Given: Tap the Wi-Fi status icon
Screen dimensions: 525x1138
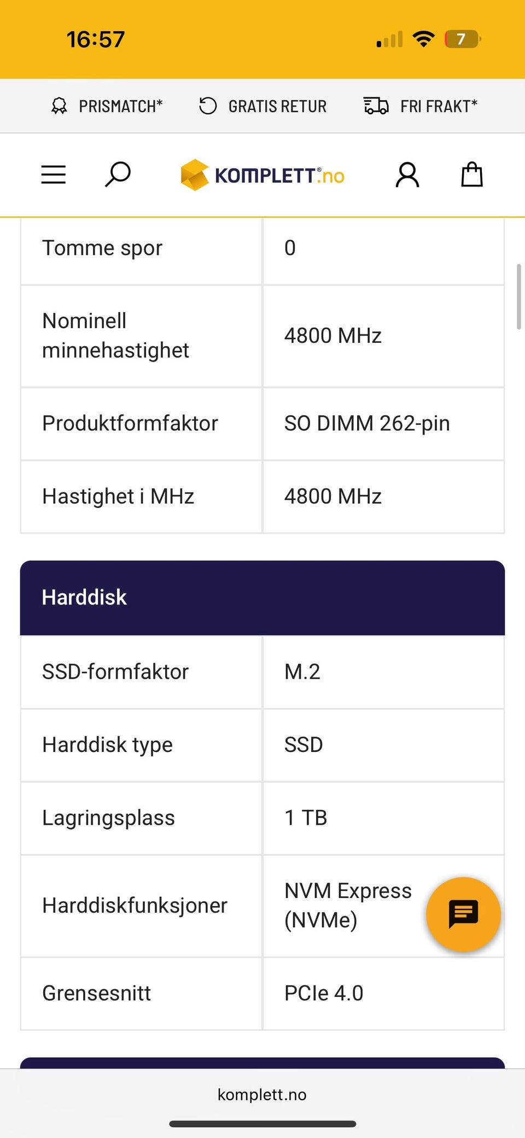Looking at the screenshot, I should [x=424, y=39].
